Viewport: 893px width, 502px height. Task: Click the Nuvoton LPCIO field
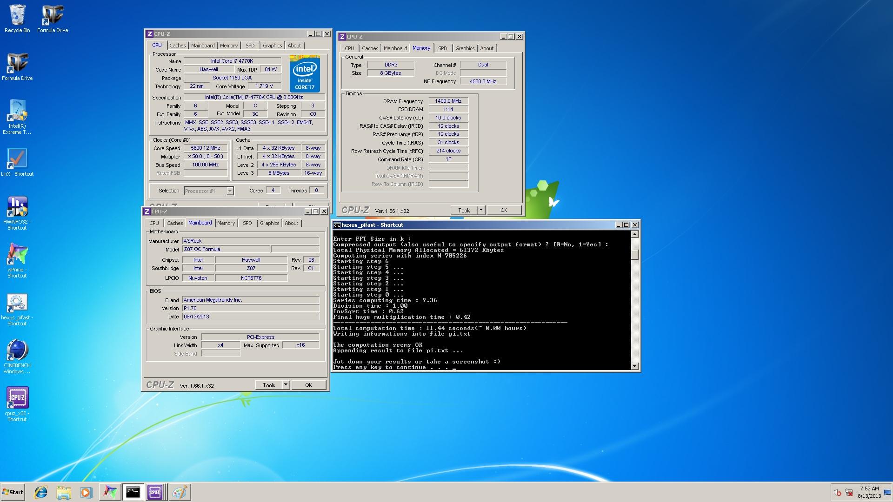click(198, 278)
